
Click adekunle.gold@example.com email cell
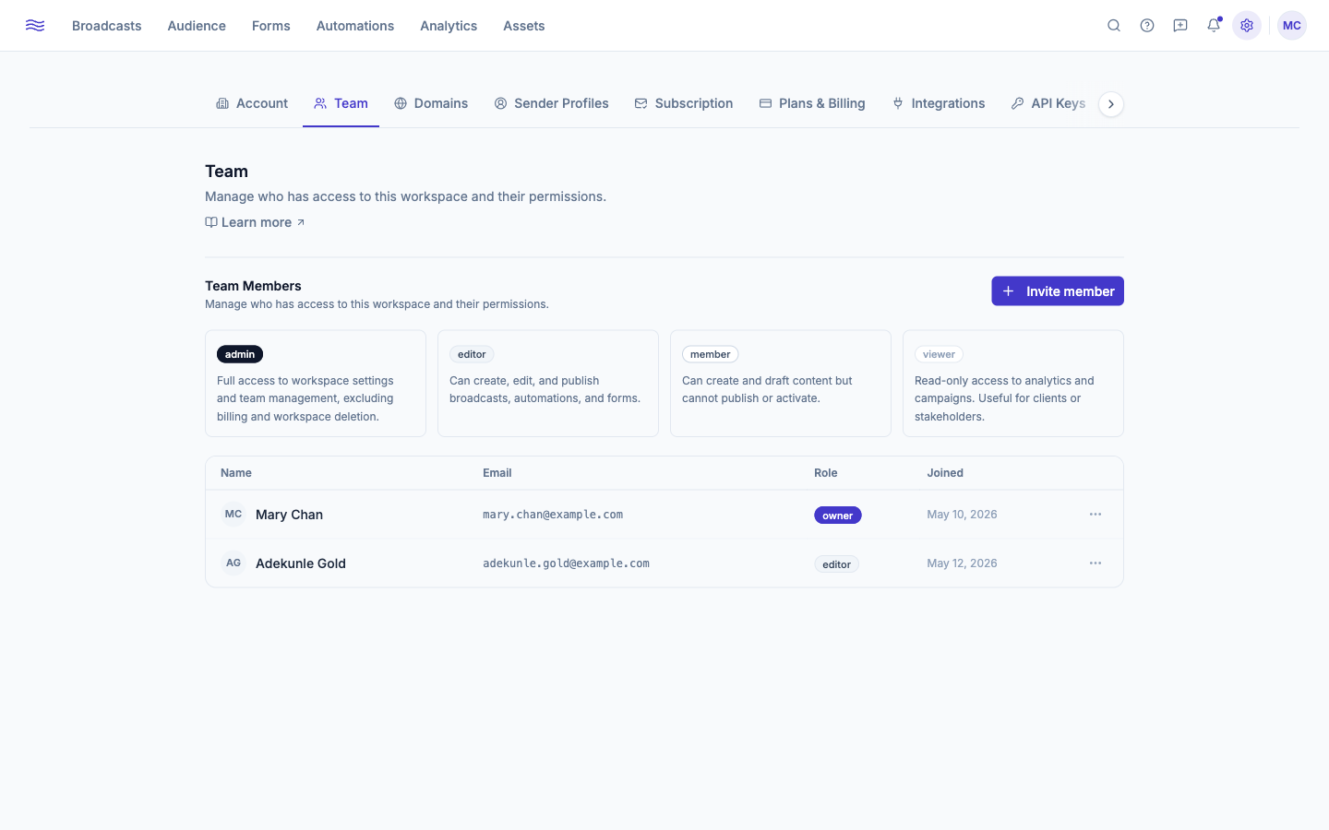[566, 563]
